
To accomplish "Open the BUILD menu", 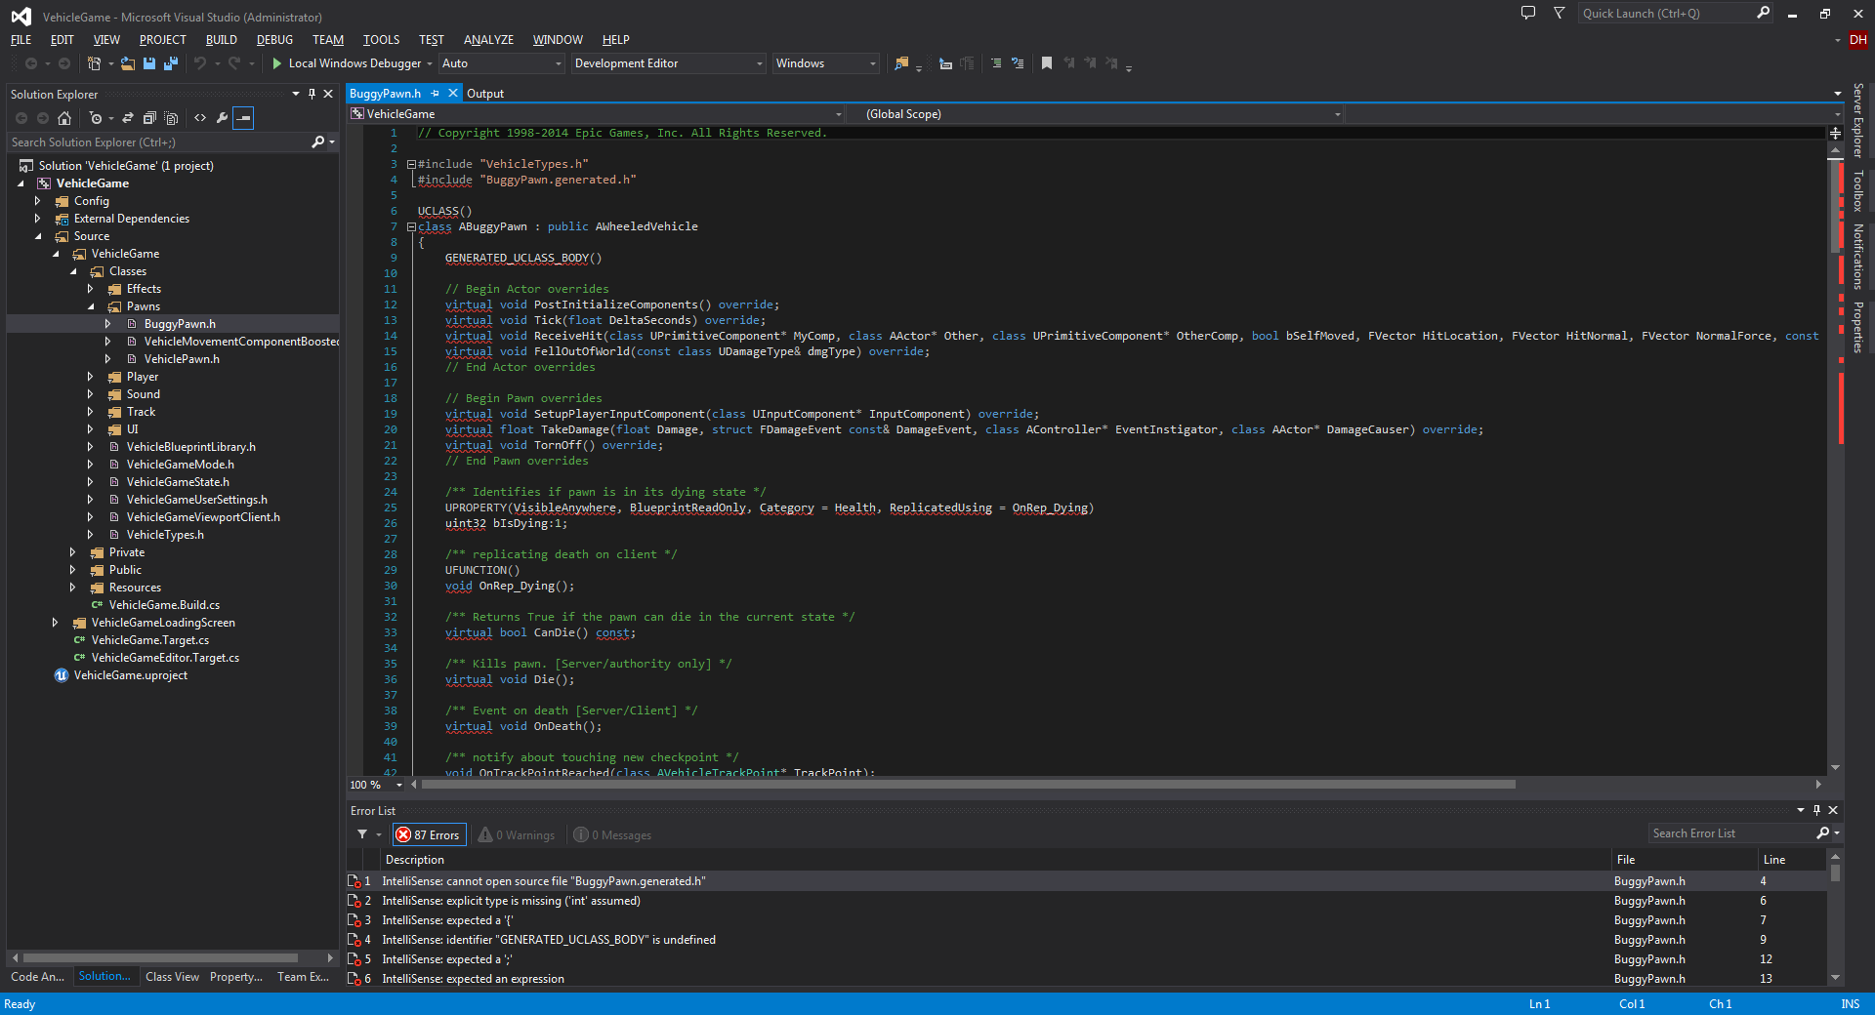I will 221,40.
